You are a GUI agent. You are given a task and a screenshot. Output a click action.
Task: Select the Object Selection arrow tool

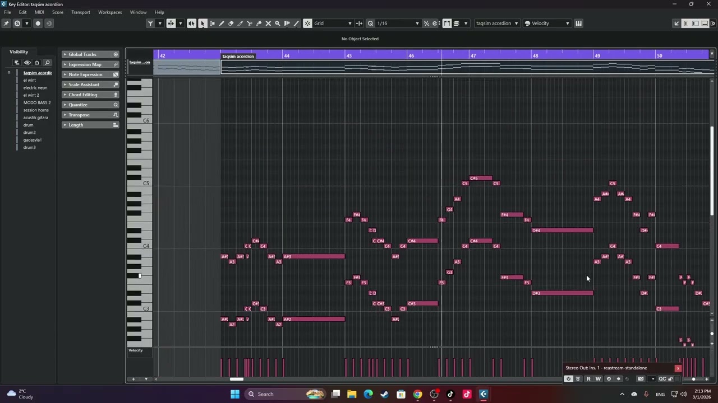[x=202, y=24]
